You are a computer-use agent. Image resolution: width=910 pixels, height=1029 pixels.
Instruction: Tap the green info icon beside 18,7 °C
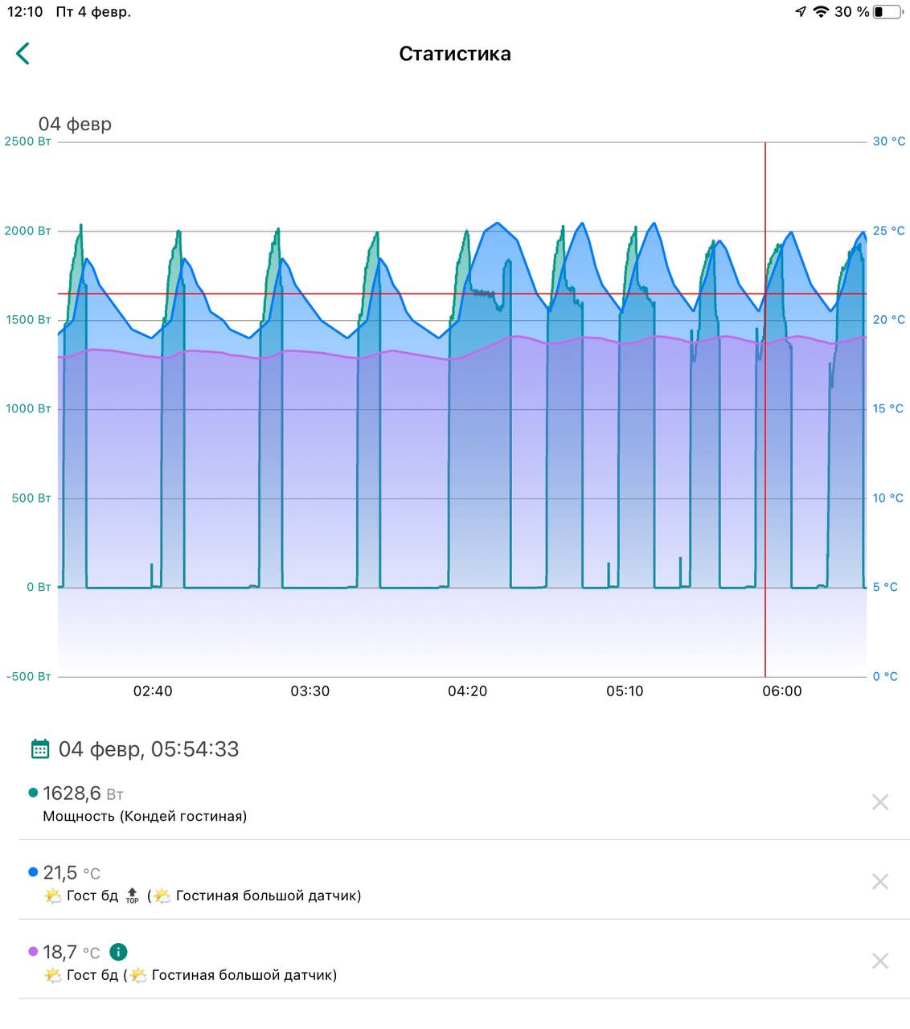click(118, 952)
